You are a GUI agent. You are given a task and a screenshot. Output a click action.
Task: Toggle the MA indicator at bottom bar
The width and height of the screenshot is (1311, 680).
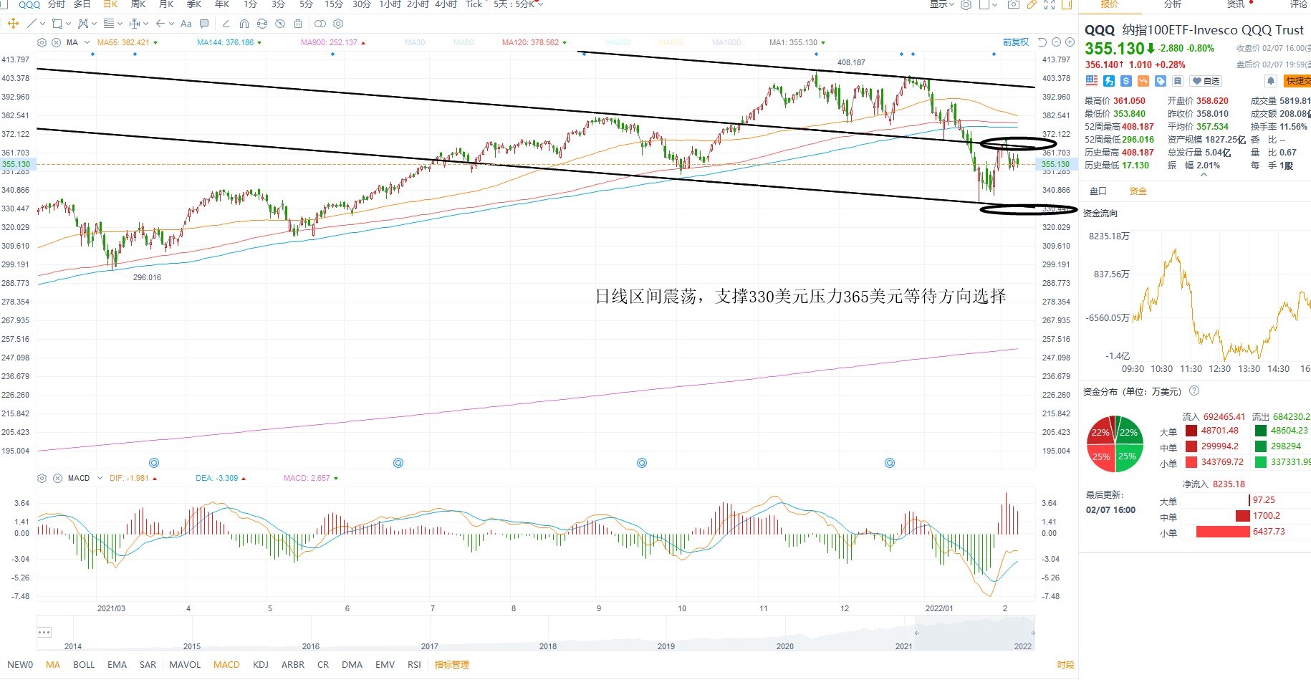[x=53, y=664]
